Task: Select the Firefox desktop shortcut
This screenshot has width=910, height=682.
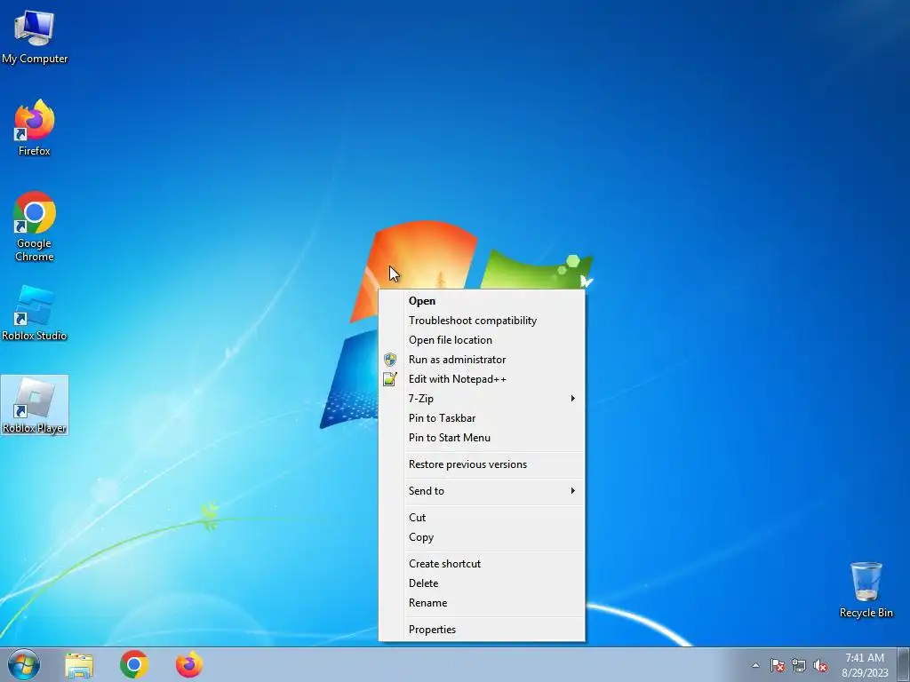Action: tap(35, 128)
